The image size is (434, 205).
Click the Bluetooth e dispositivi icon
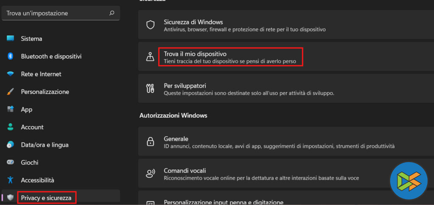[11, 56]
